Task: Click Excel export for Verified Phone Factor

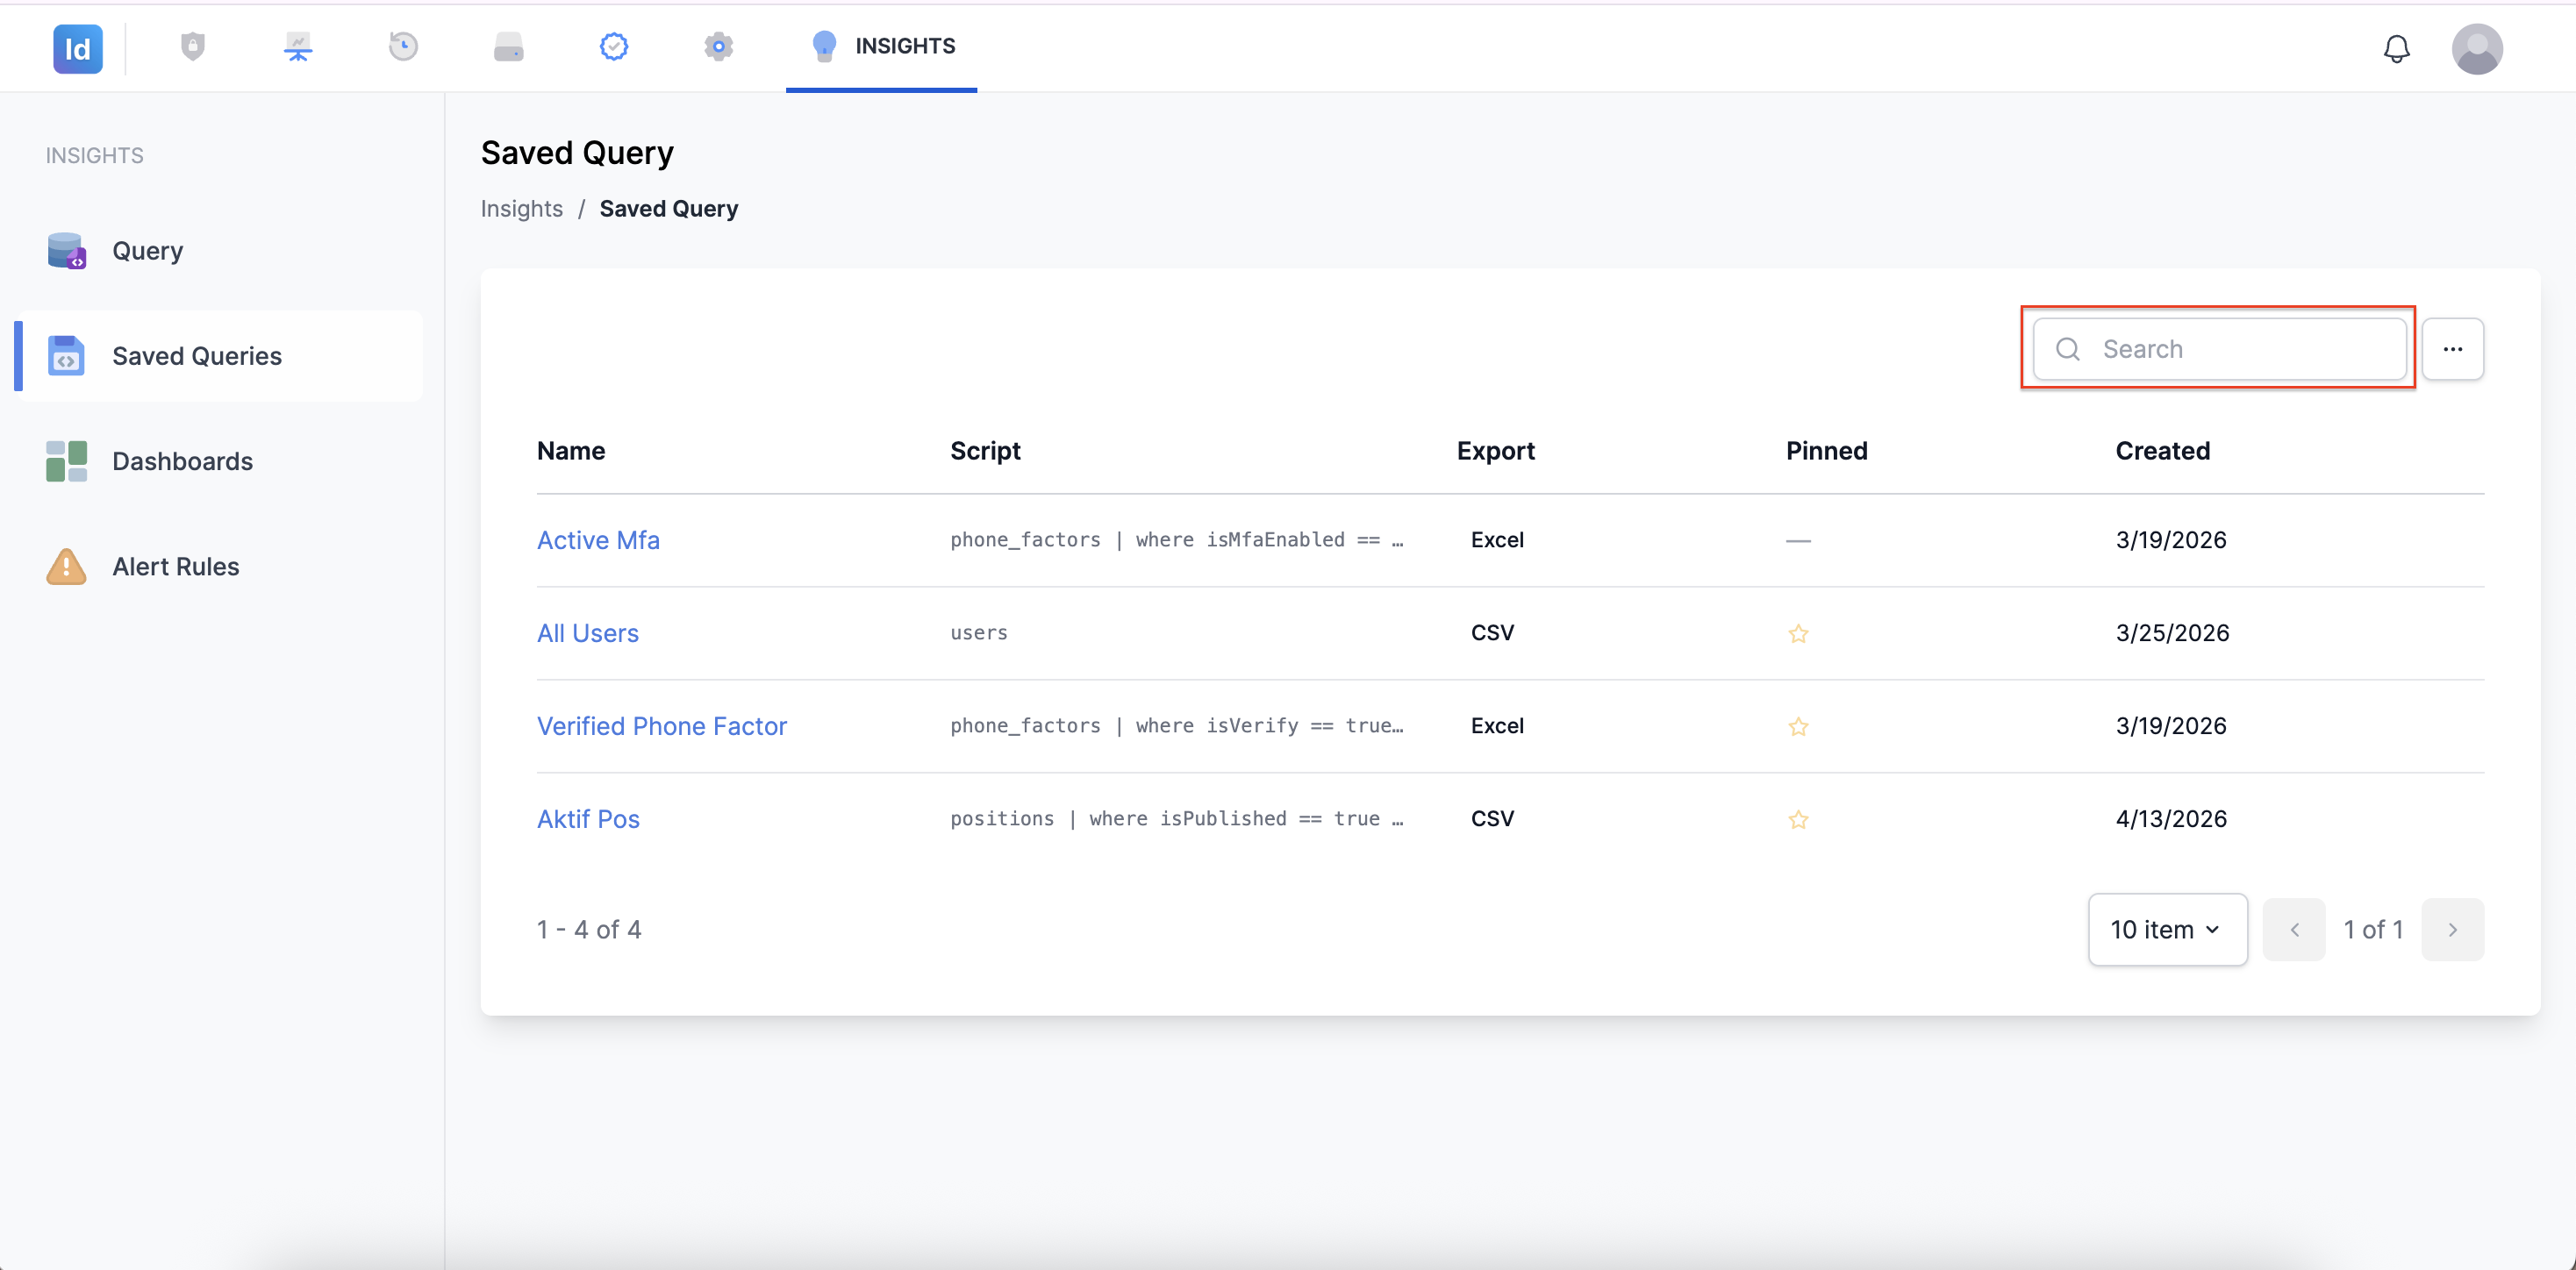Action: (1497, 726)
